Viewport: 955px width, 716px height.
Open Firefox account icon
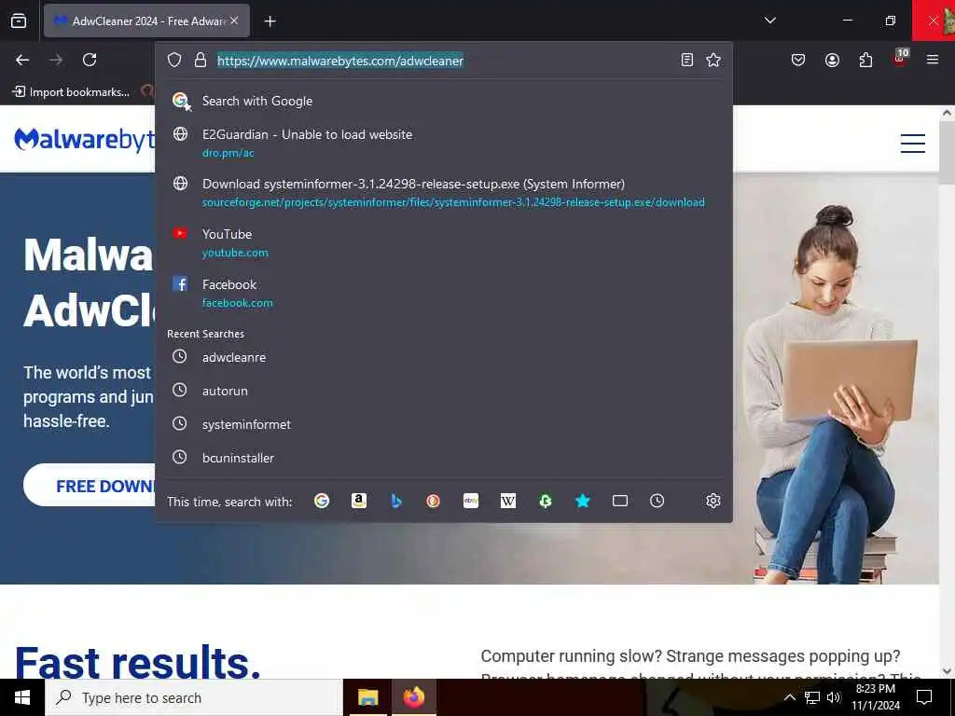click(x=832, y=60)
